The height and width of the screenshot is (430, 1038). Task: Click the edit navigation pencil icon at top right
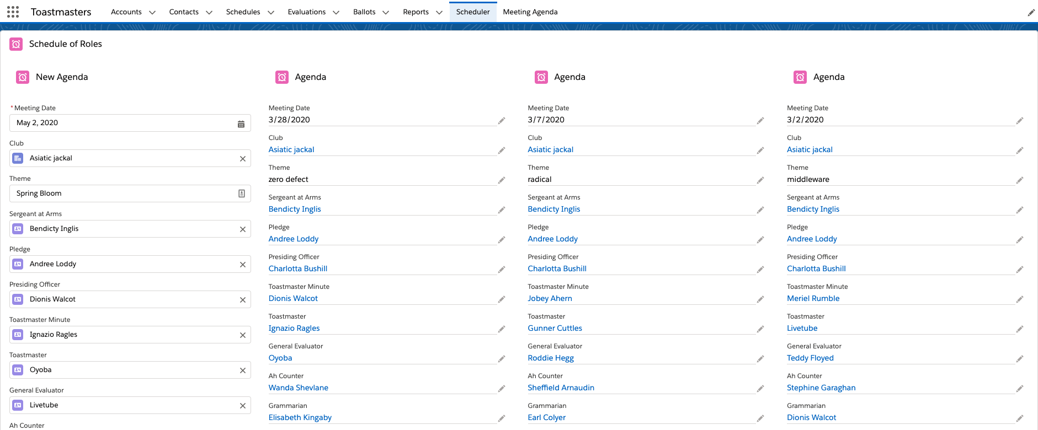pyautogui.click(x=1030, y=13)
